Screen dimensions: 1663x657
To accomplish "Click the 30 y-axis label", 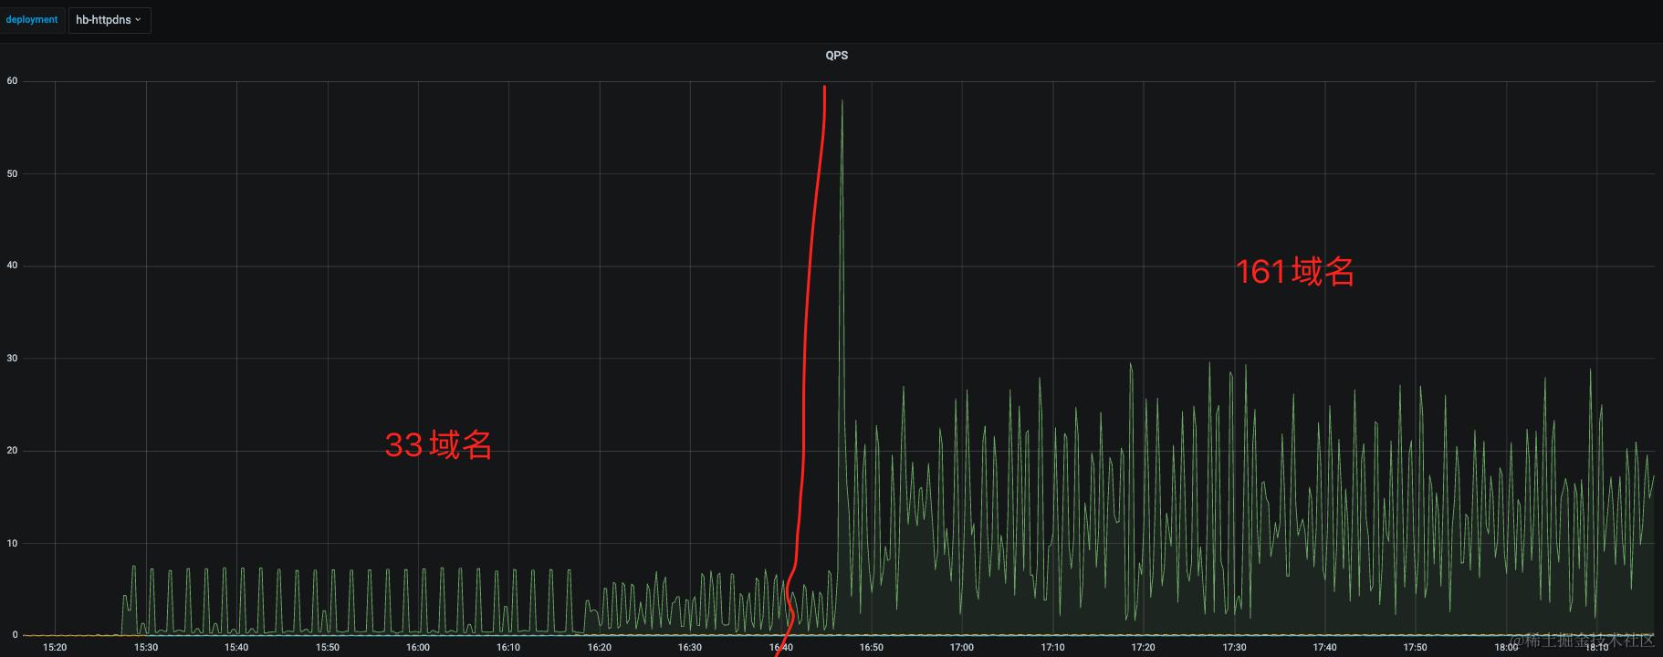I will click(x=12, y=359).
